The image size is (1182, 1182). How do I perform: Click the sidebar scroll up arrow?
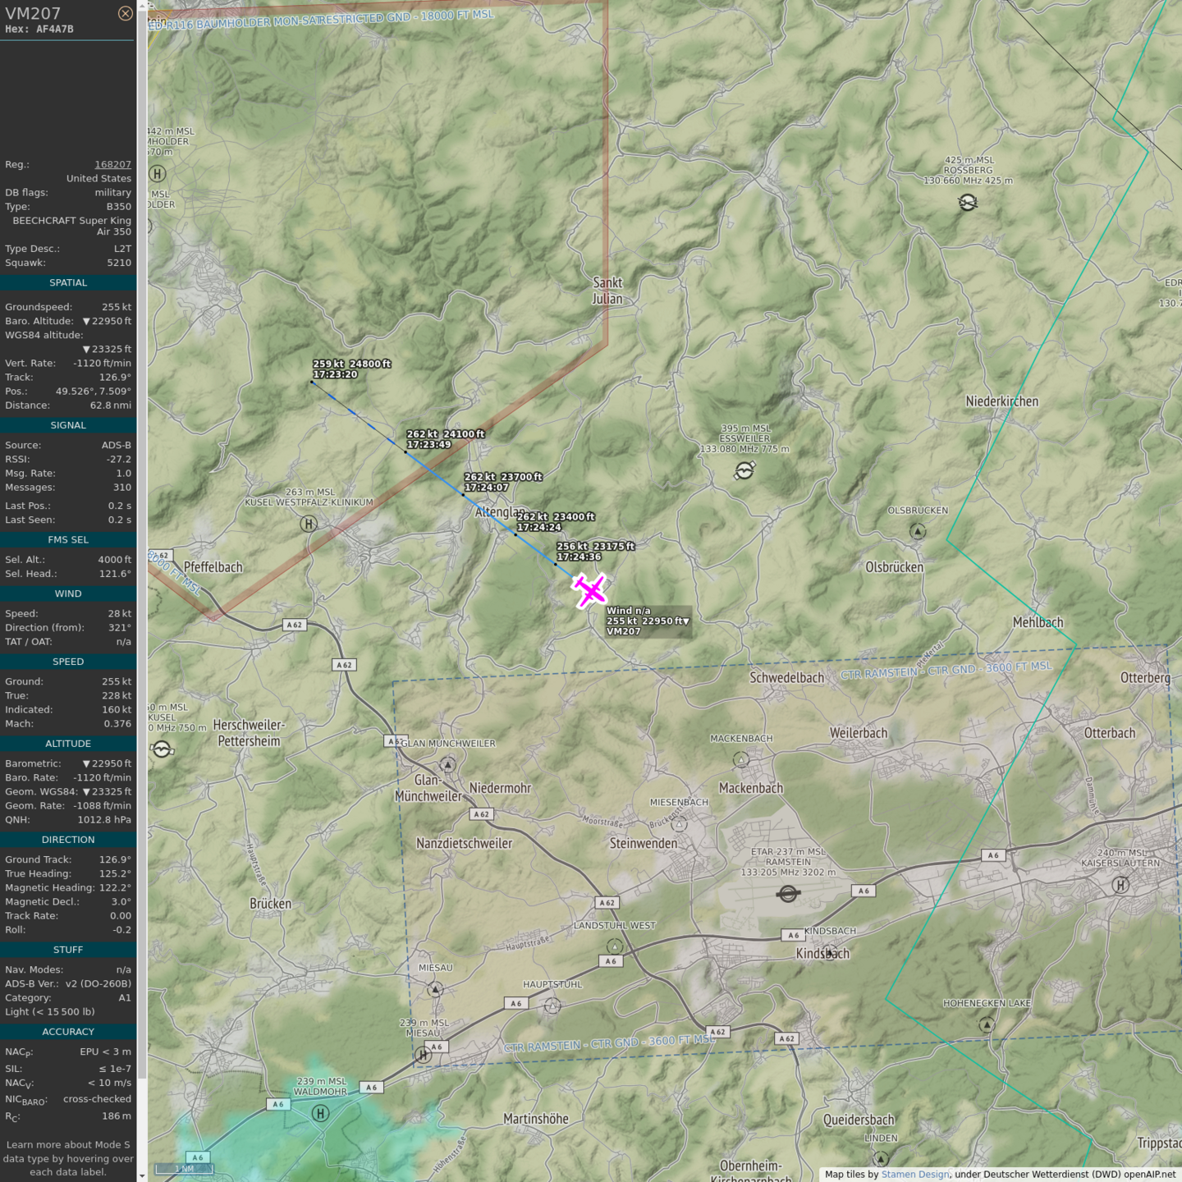tap(142, 5)
